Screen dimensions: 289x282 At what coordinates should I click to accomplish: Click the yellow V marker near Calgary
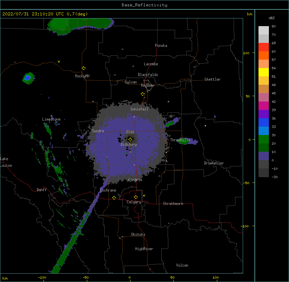point(144,196)
